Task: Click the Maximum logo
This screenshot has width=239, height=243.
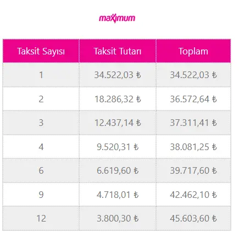Action: [117, 19]
